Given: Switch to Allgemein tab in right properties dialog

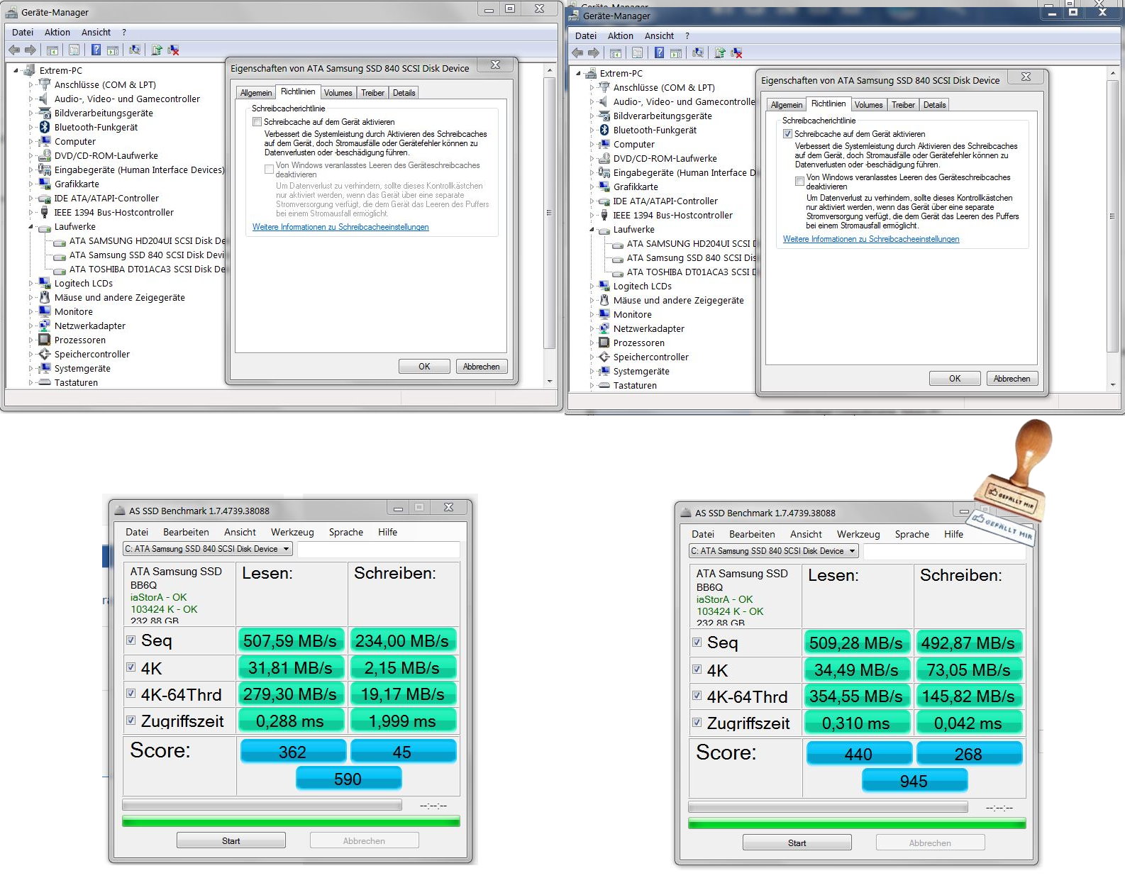Looking at the screenshot, I should point(787,105).
